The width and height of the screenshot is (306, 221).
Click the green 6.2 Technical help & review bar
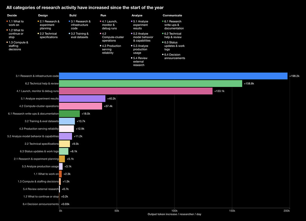(x=151, y=84)
